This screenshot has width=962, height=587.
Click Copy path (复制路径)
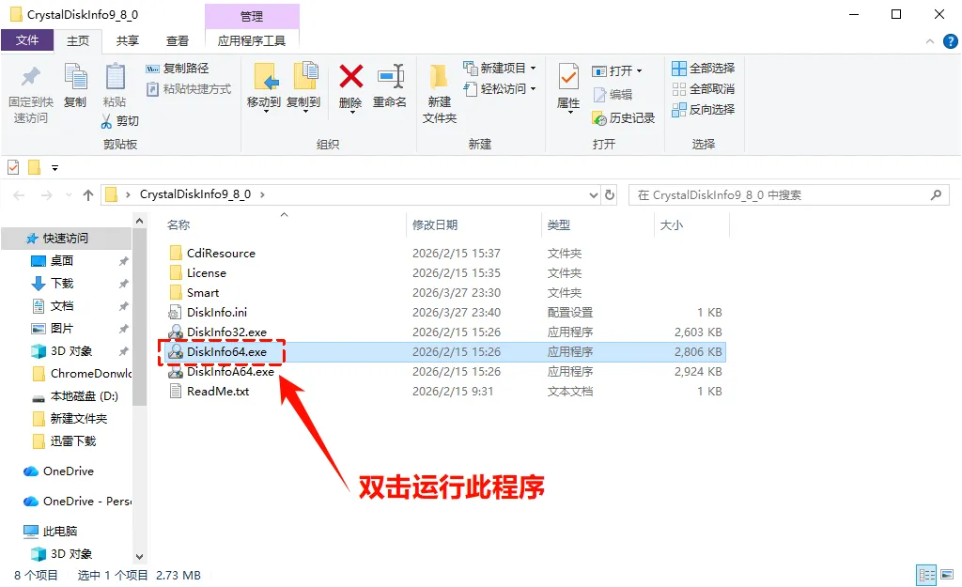178,68
